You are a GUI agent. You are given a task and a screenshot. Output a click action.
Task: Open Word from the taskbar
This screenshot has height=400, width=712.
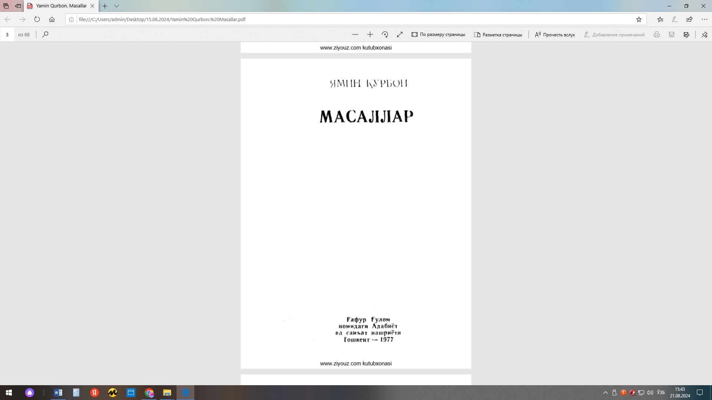[58, 393]
